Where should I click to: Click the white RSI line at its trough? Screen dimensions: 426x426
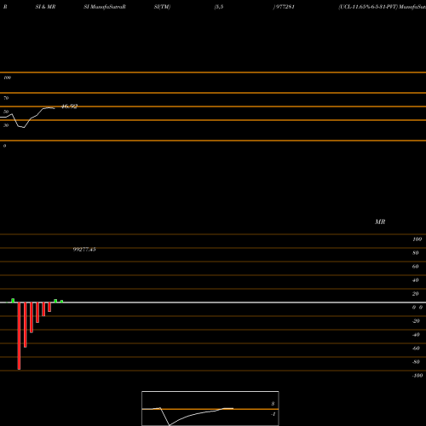click(x=23, y=127)
